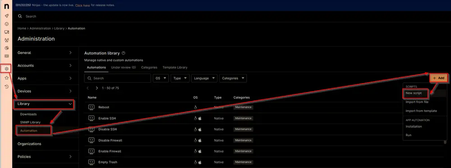Open the Disable Firewall automation

point(110,140)
